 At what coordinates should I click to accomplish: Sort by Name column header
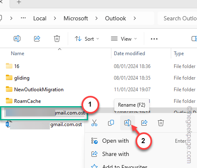17,54
